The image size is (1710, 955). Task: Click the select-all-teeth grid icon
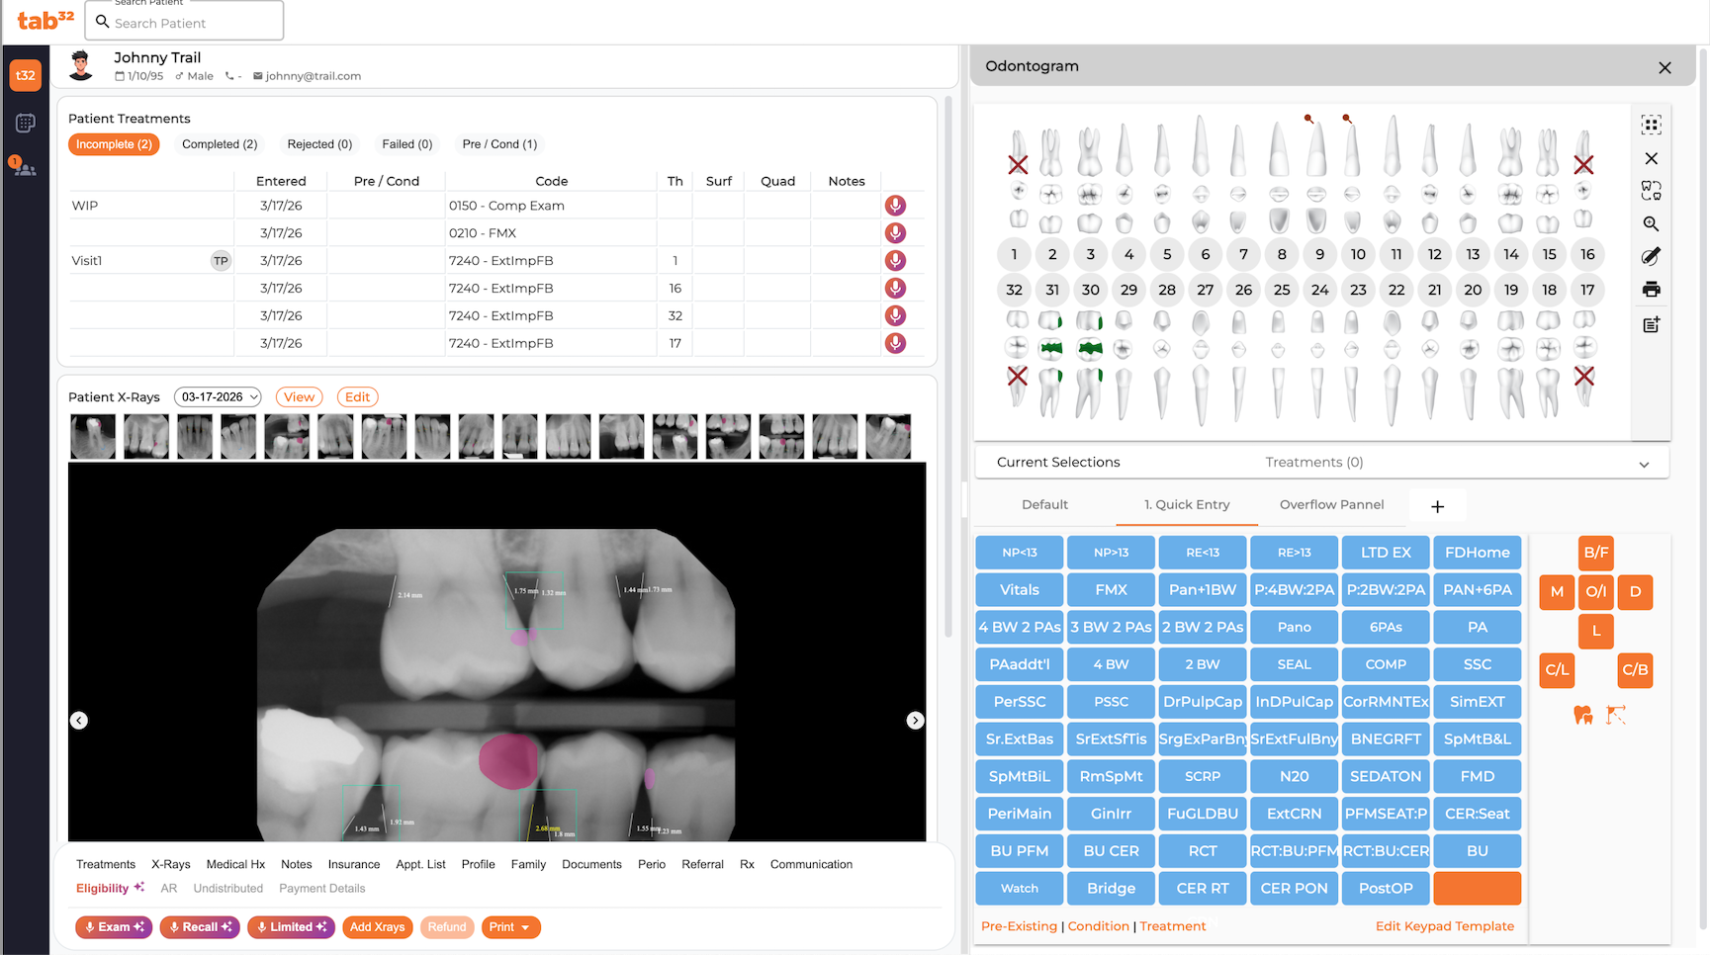click(x=1651, y=125)
